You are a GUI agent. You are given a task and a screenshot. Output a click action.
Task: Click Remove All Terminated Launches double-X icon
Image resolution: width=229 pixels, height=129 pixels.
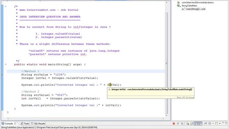coord(182,124)
